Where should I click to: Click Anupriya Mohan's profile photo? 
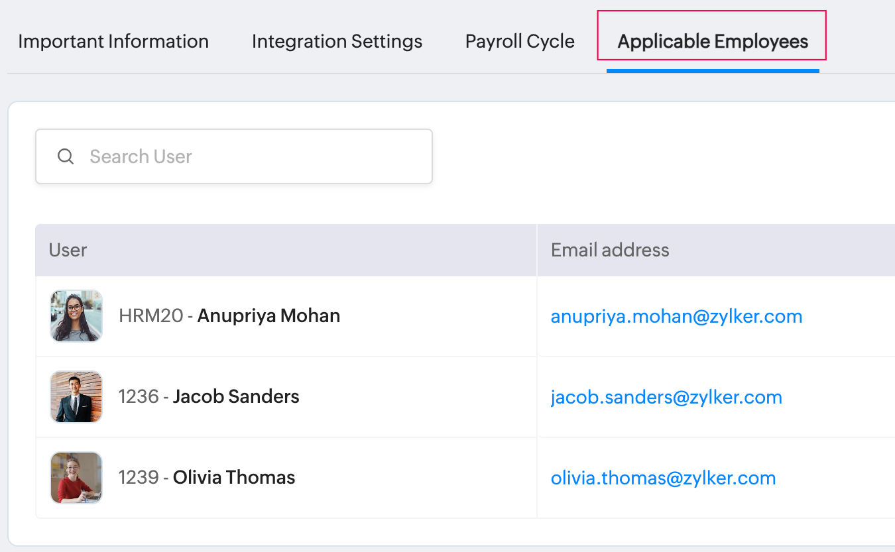(76, 316)
